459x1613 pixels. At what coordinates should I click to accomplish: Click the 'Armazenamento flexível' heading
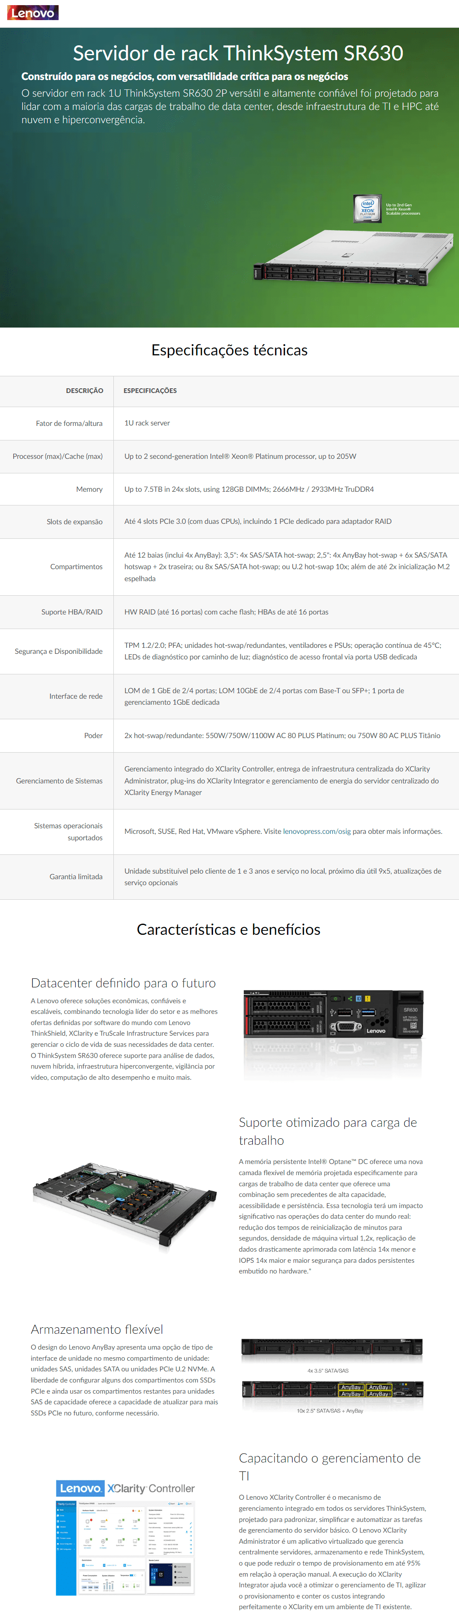(x=97, y=1329)
